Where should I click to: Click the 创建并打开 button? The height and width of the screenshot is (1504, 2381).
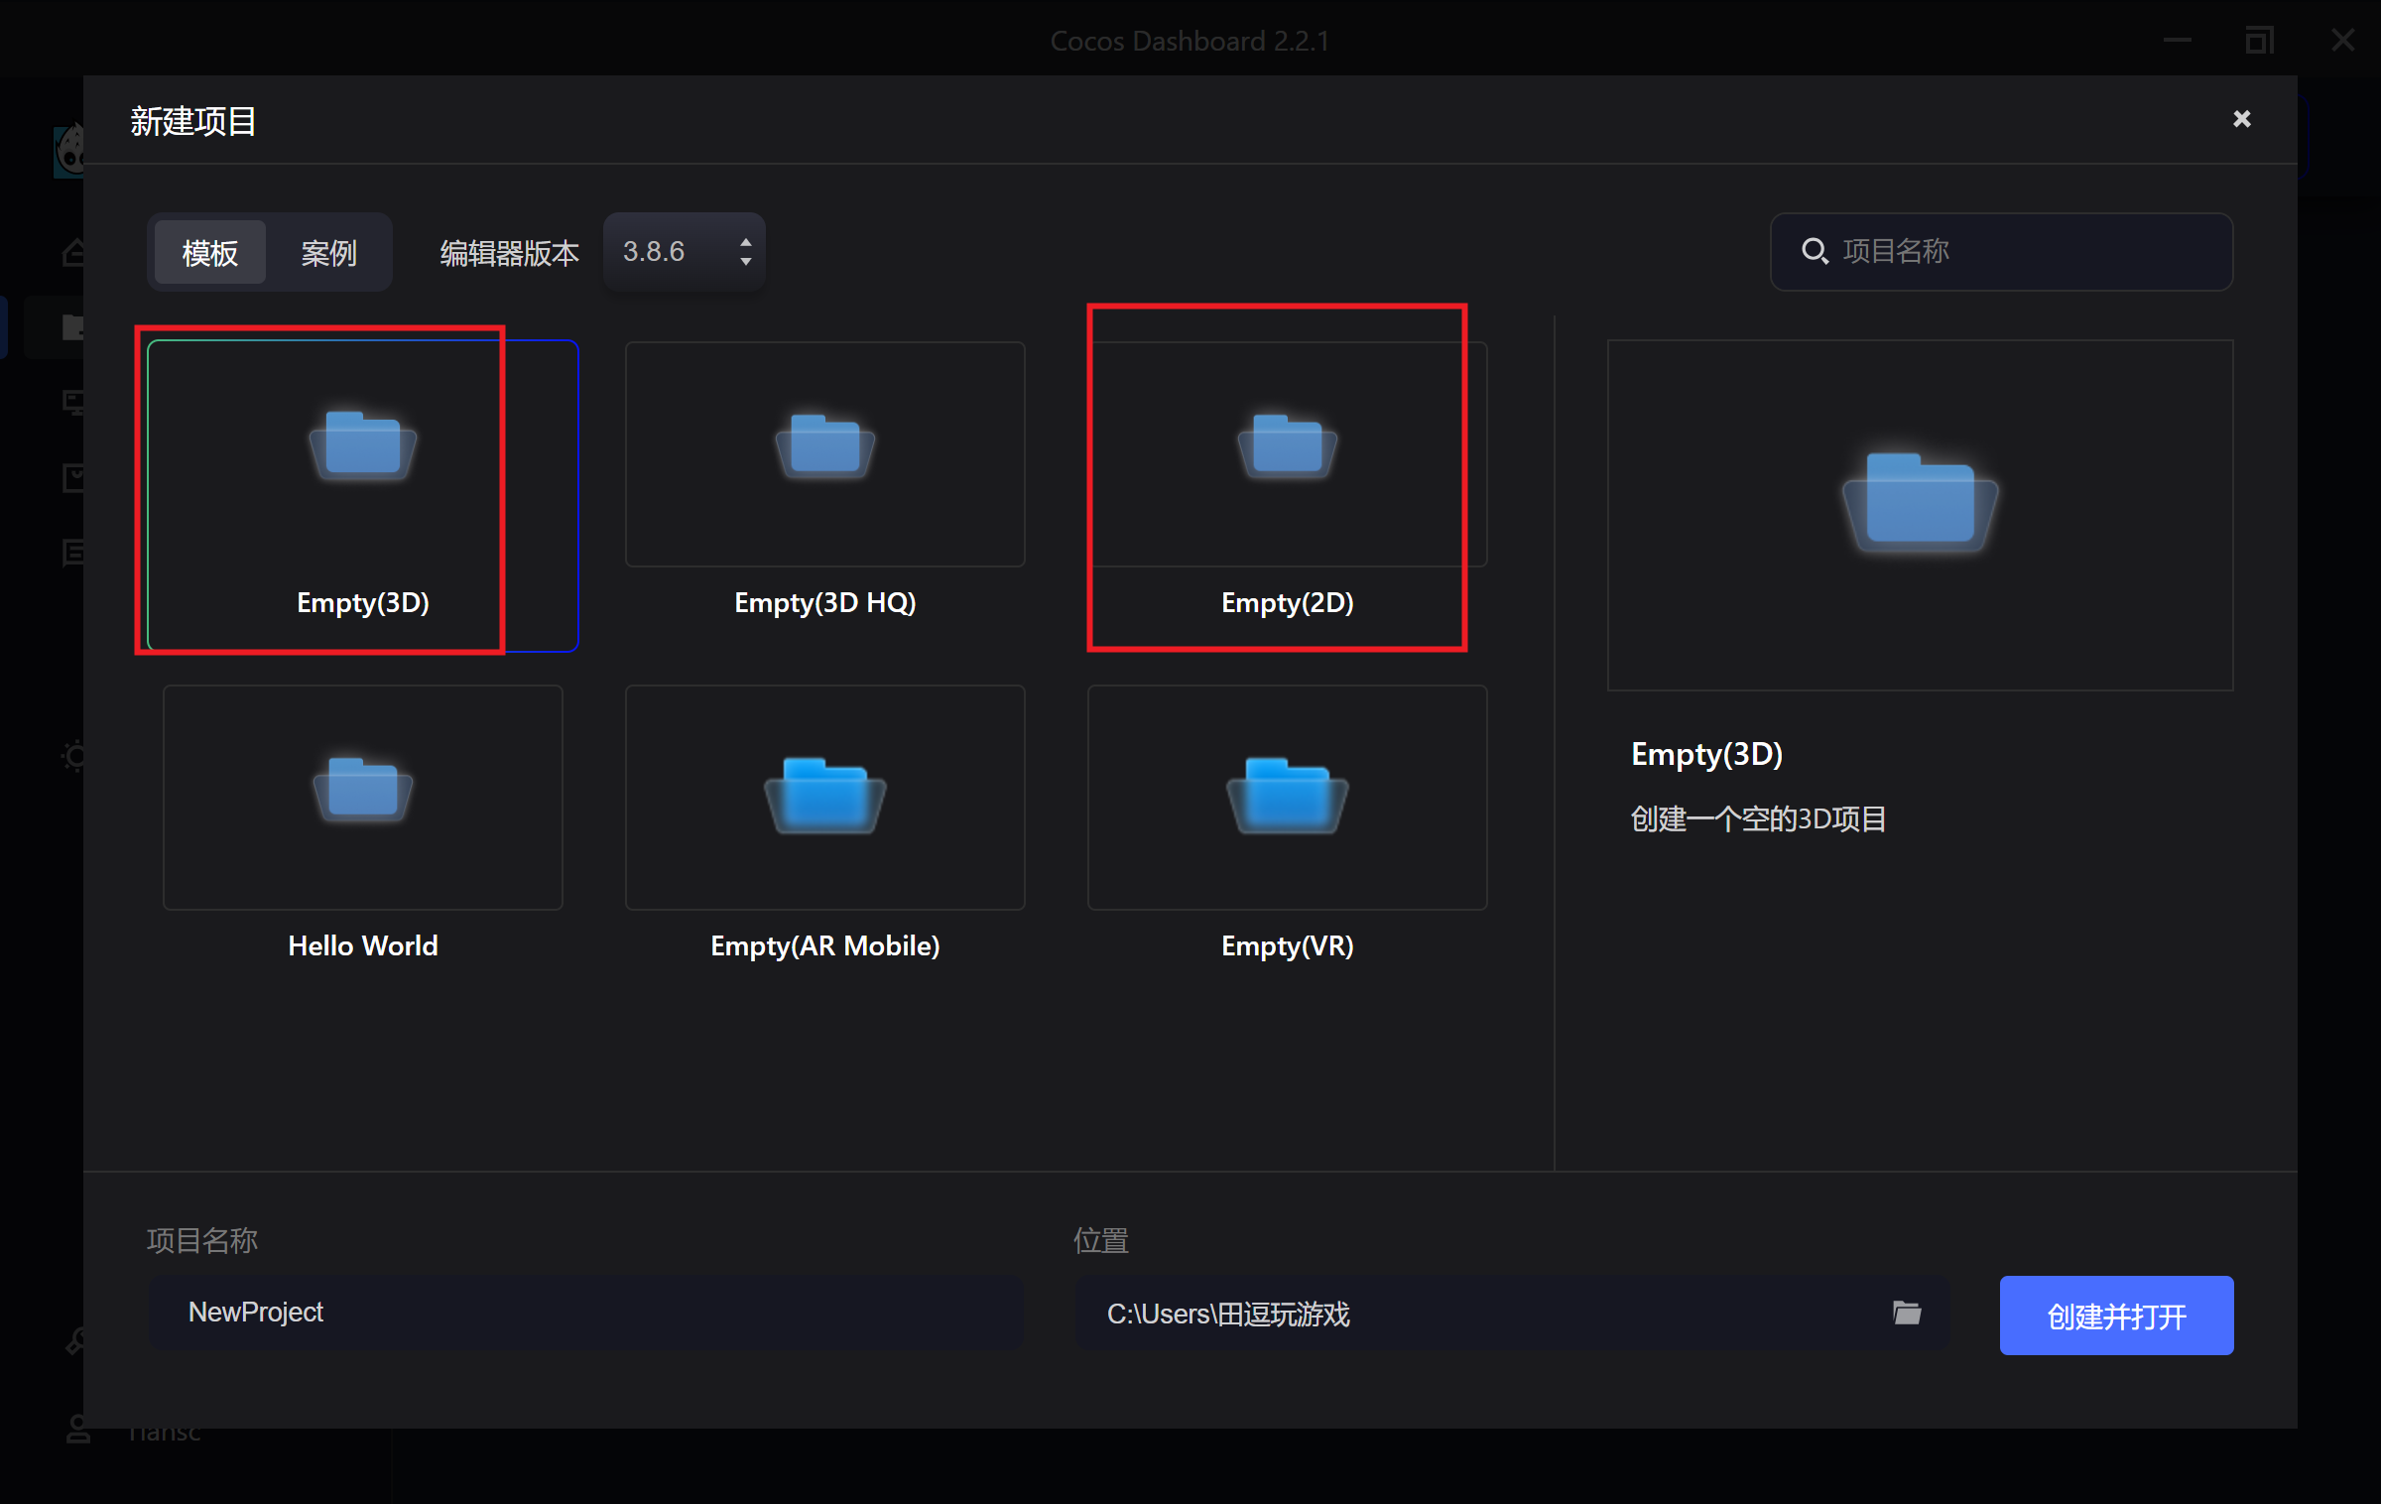pos(2115,1315)
